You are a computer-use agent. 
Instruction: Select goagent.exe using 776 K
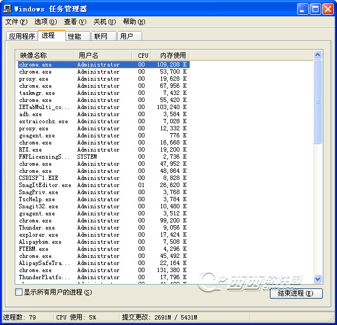tap(104, 135)
